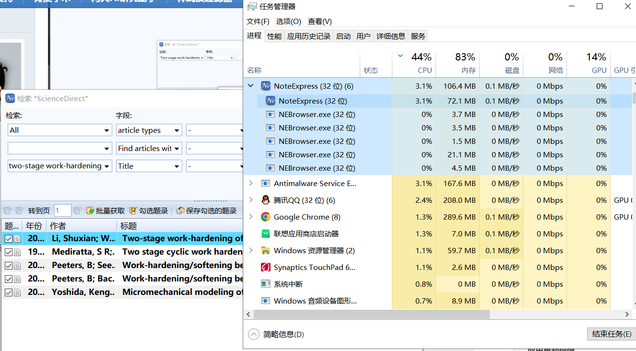636x351 pixels.
Task: Click the Synaptics TouchPad process icon
Action: (266, 268)
